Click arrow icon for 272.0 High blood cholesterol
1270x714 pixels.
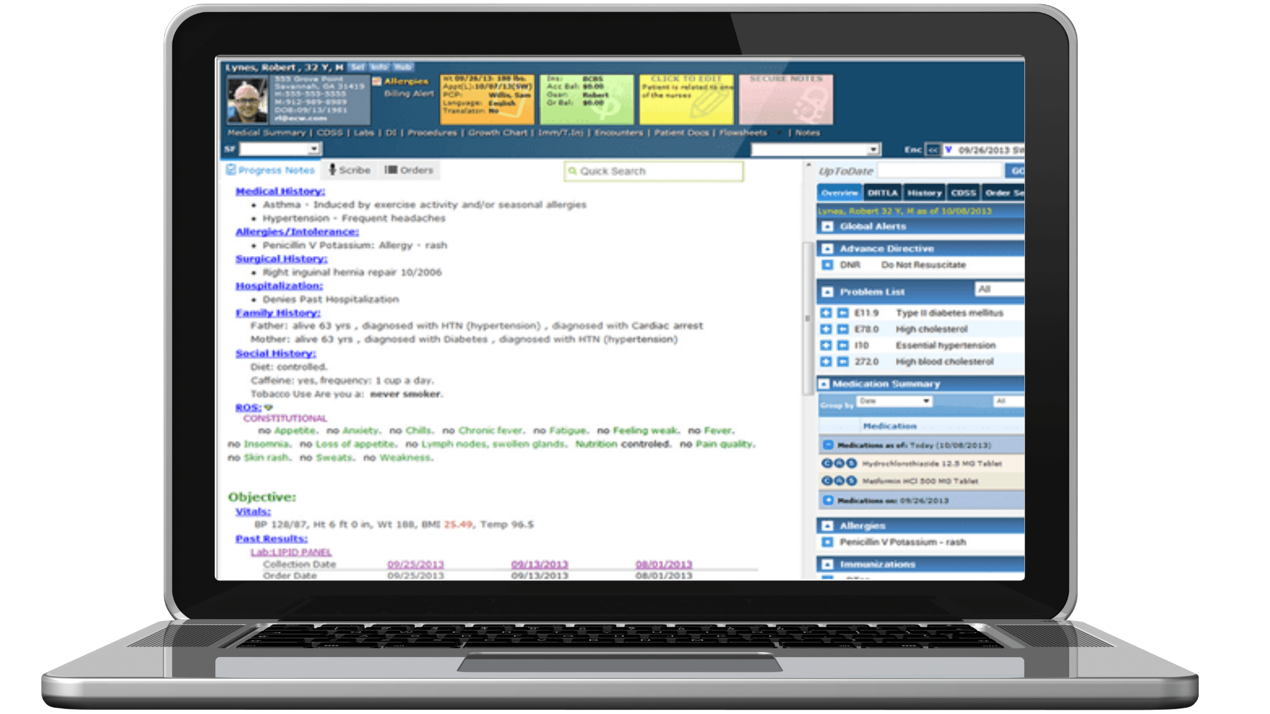[843, 361]
